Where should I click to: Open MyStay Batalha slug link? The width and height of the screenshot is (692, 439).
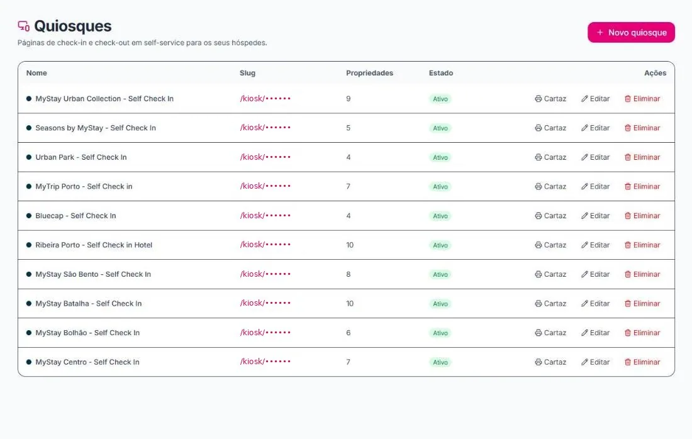[265, 303]
